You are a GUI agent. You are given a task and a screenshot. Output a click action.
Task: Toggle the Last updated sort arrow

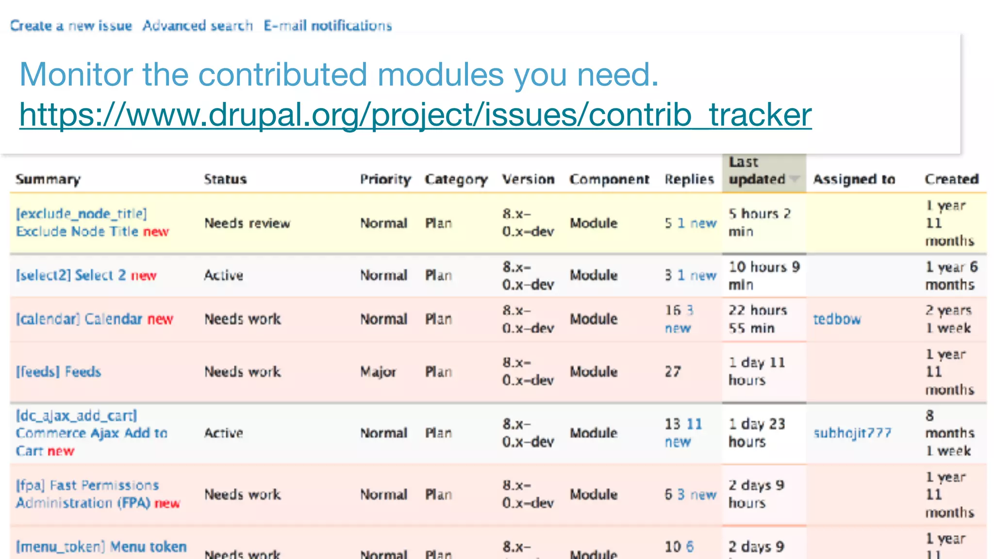tap(795, 179)
